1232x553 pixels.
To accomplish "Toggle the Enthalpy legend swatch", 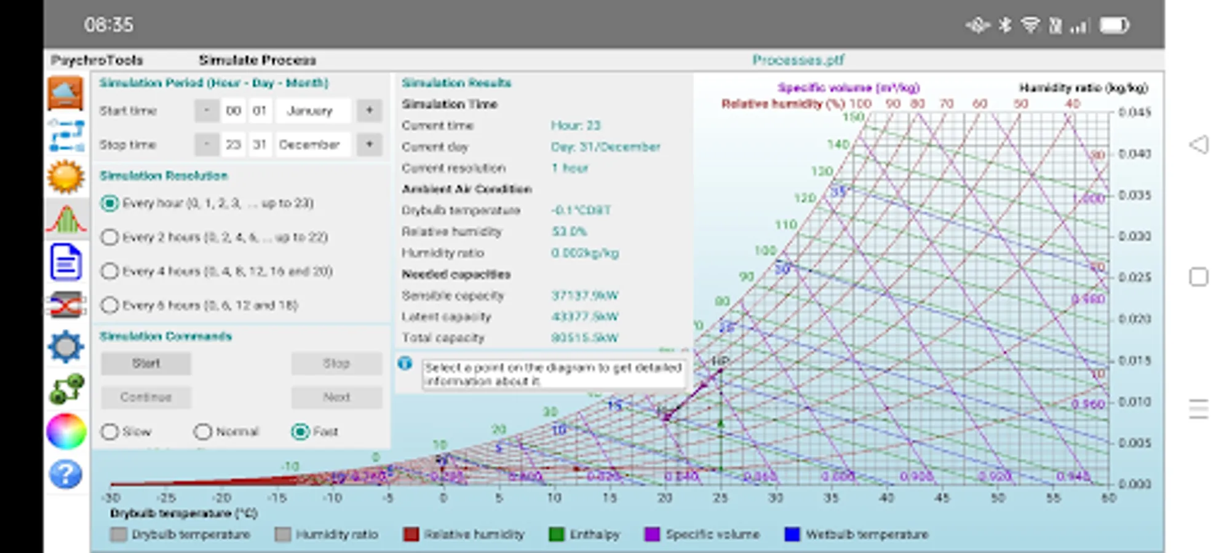I will [556, 535].
